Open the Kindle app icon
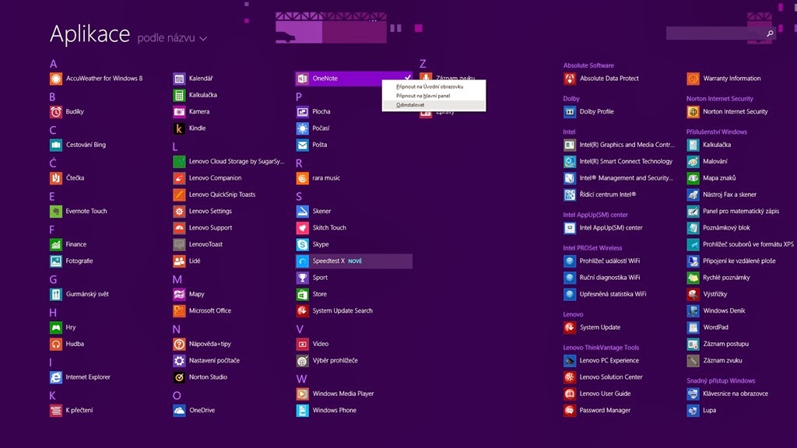Screen dimensions: 797x448 click(x=179, y=128)
